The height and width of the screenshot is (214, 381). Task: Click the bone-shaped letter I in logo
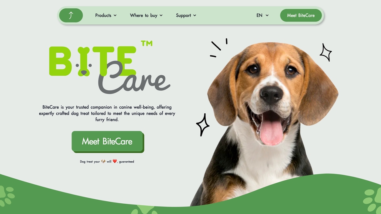click(x=84, y=61)
